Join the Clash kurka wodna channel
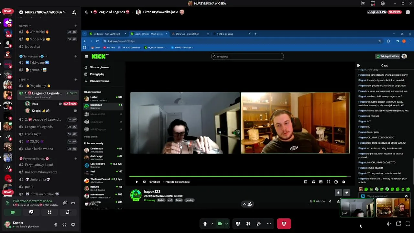 click(x=48, y=149)
